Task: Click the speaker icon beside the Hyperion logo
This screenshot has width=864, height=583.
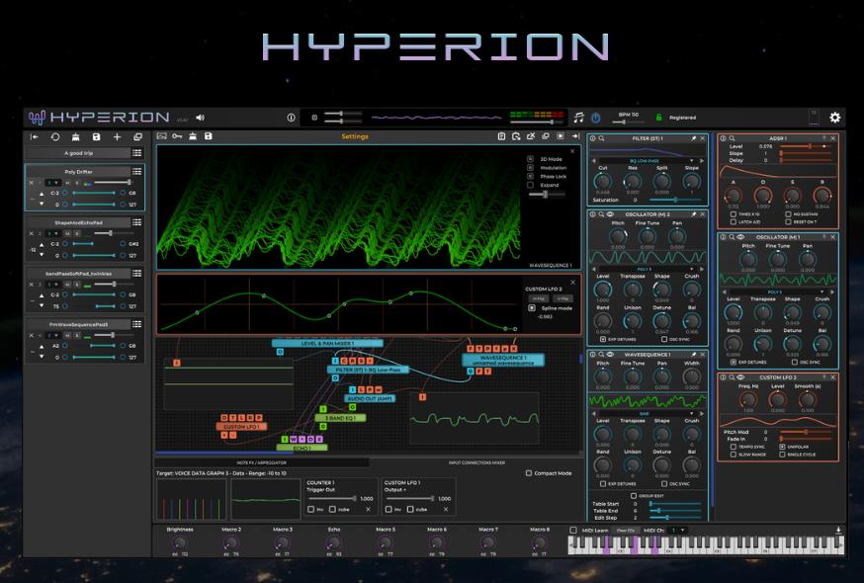Action: point(200,118)
